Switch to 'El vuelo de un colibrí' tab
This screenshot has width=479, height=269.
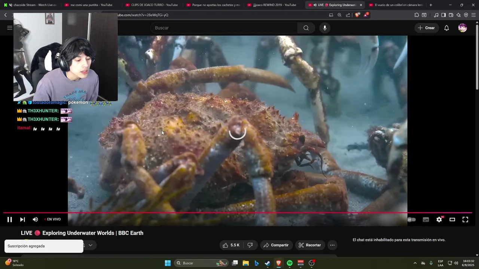(395, 5)
